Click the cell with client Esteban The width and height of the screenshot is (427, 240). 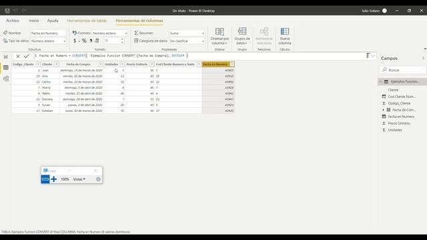point(50,111)
